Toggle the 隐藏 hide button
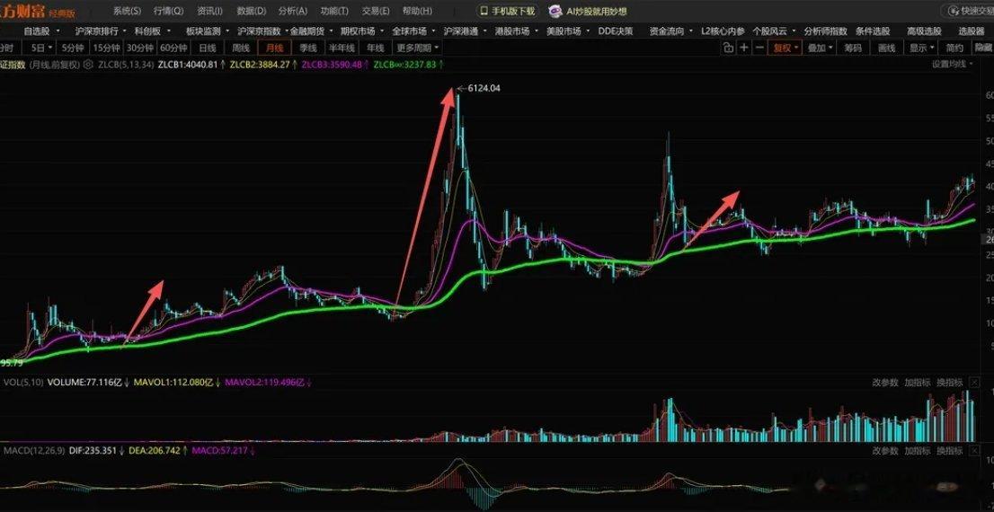Viewport: 994px width, 512px height. point(982,48)
